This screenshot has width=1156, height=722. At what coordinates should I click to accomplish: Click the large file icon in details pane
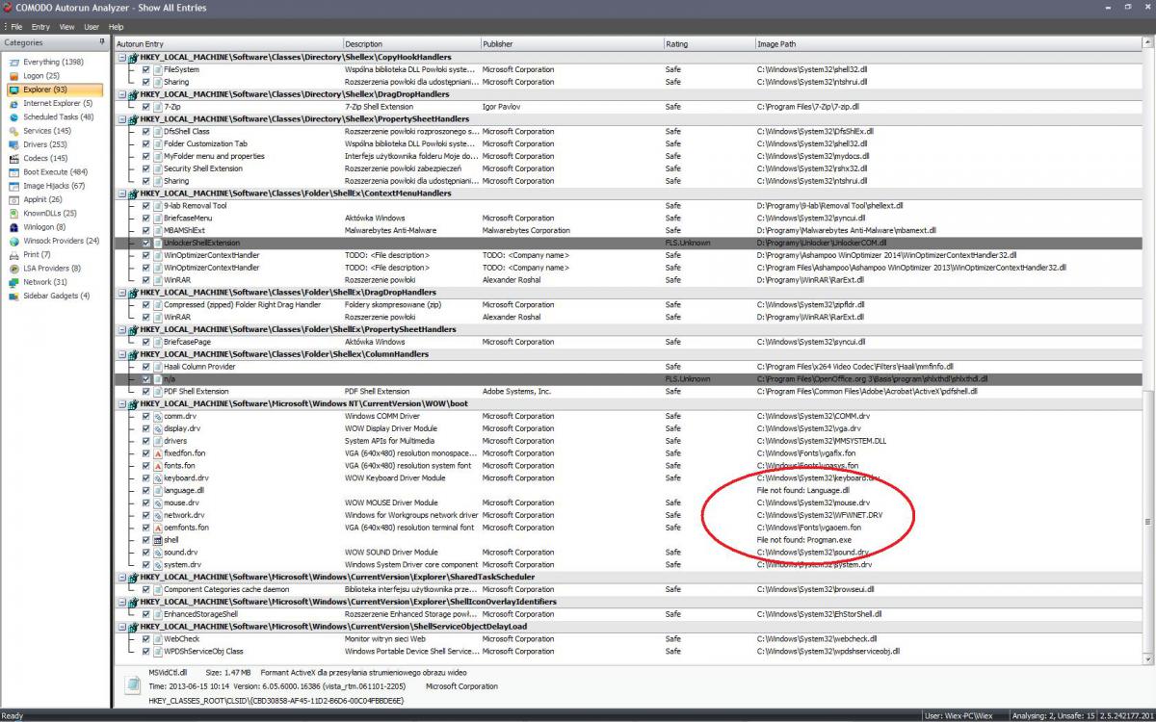coord(132,685)
